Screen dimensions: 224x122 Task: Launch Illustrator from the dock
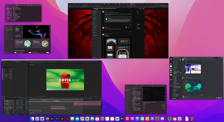(62, 119)
